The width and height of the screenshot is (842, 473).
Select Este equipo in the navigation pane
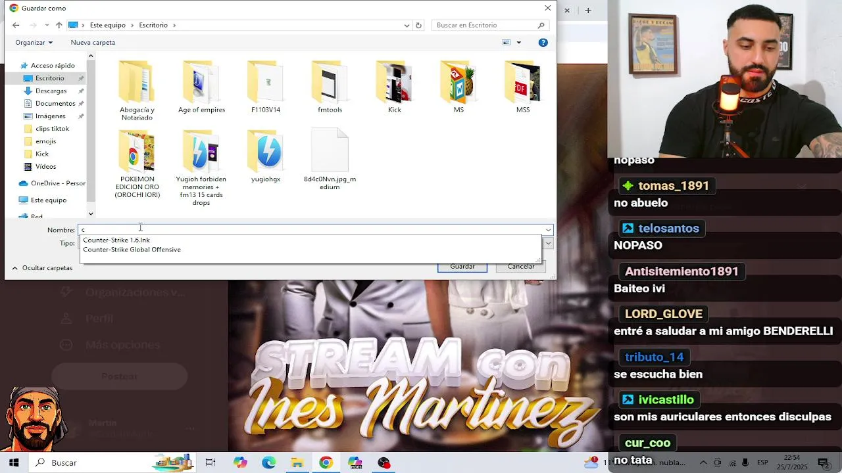(x=48, y=200)
